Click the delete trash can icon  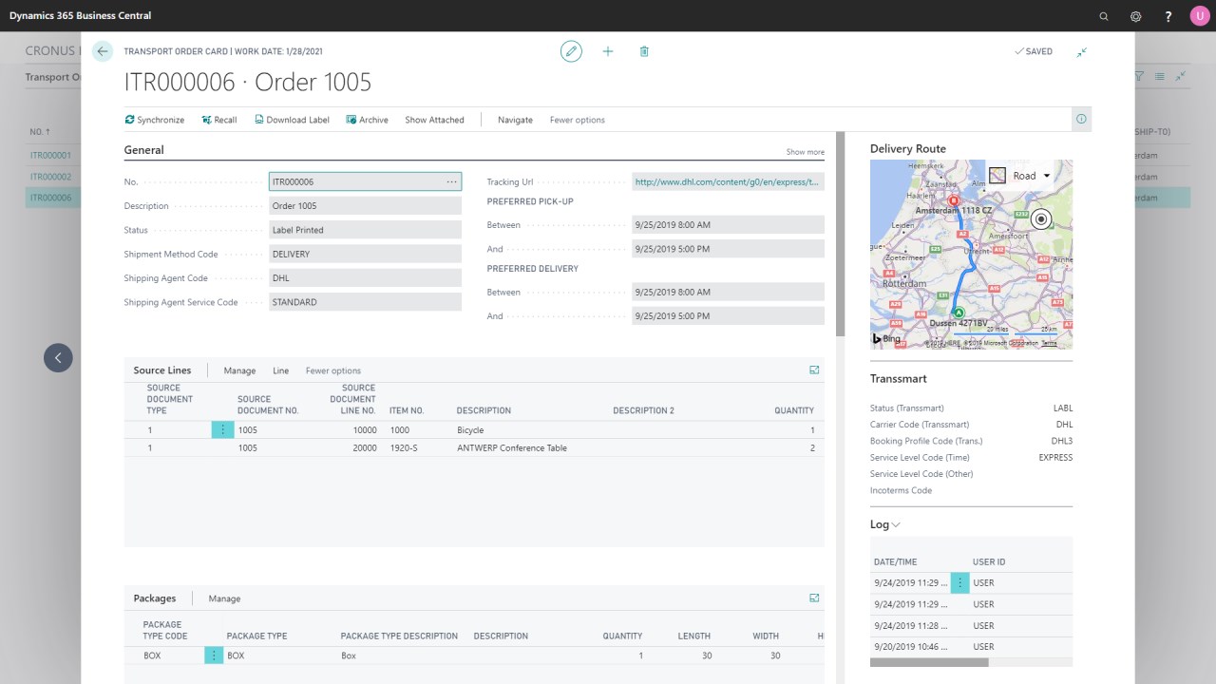644,51
